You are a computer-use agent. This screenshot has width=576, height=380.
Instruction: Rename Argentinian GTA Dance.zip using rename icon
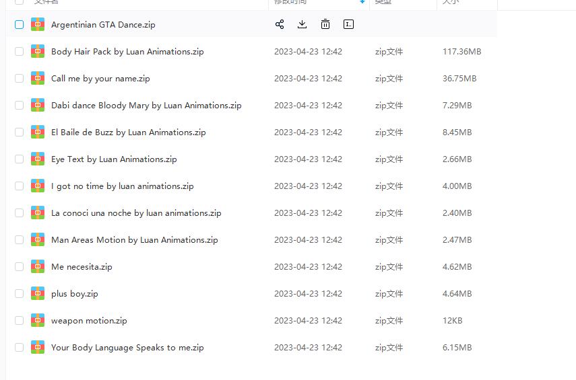click(348, 24)
